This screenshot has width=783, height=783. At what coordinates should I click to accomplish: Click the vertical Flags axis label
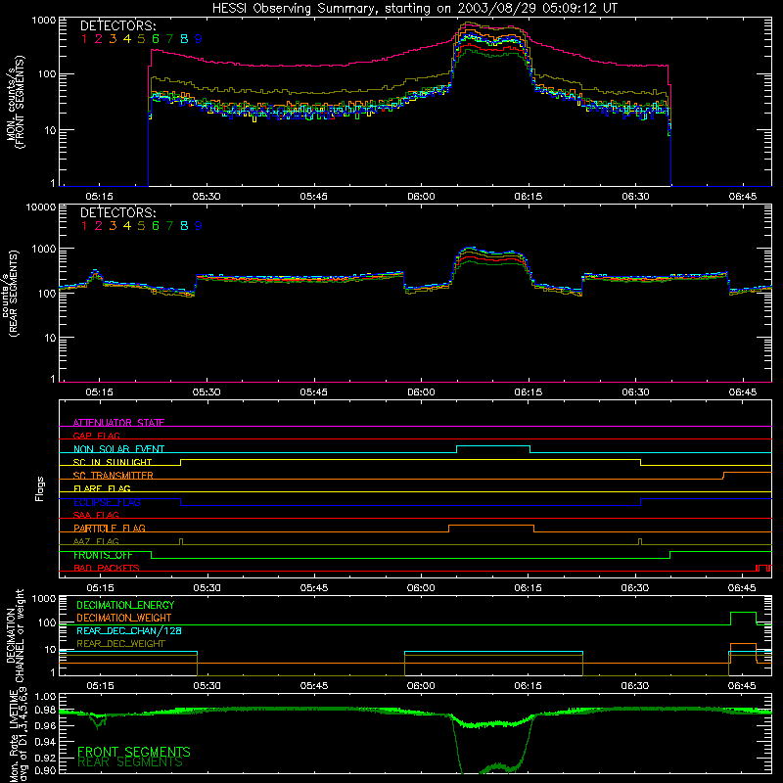coord(40,488)
